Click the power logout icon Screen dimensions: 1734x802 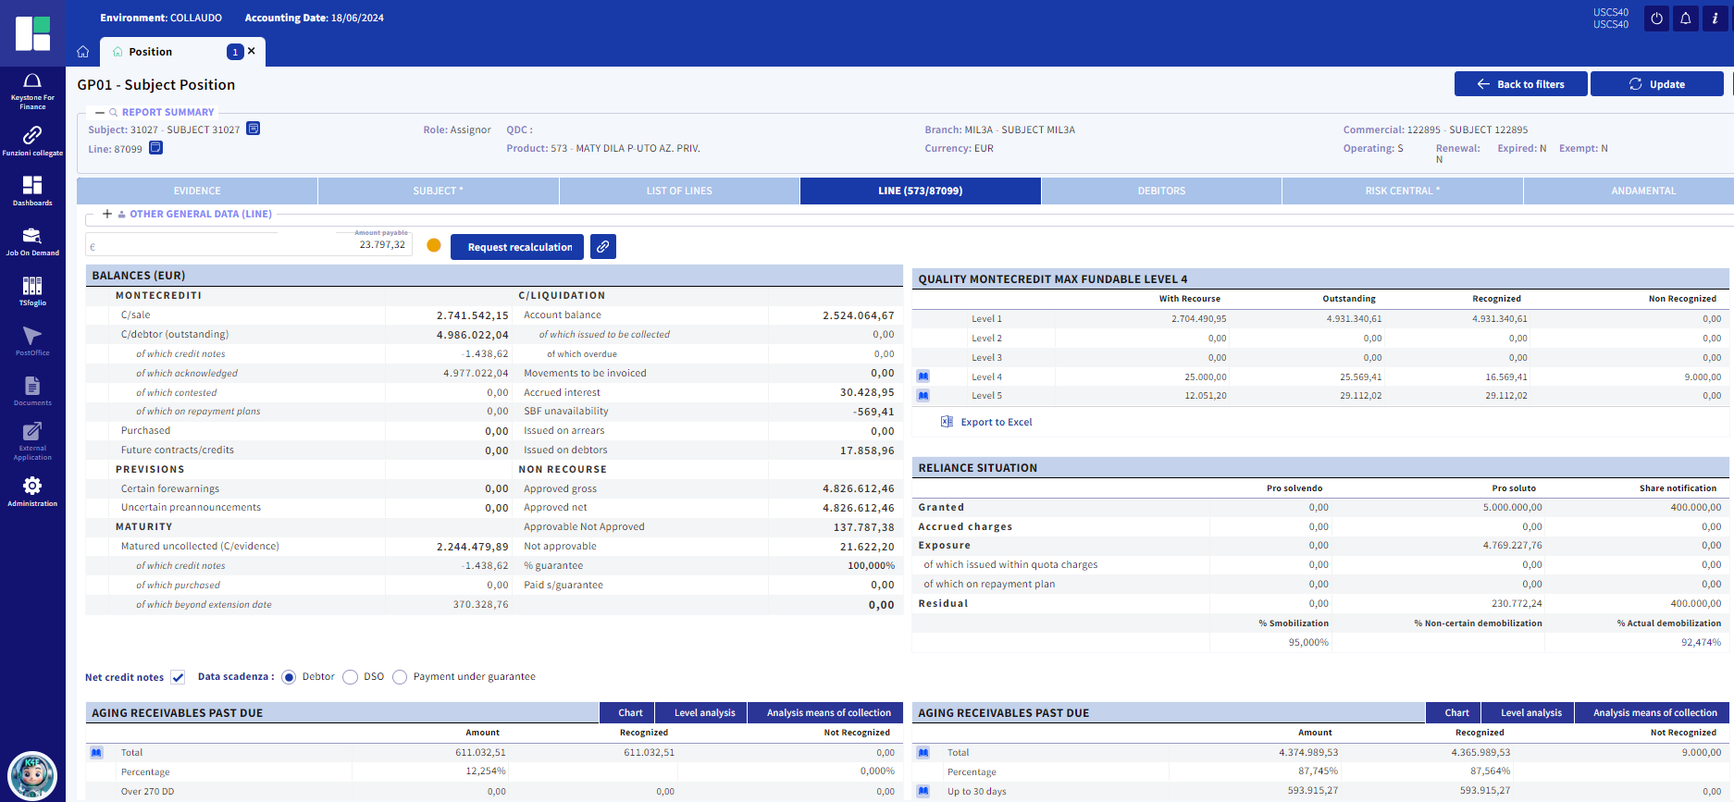(x=1656, y=19)
